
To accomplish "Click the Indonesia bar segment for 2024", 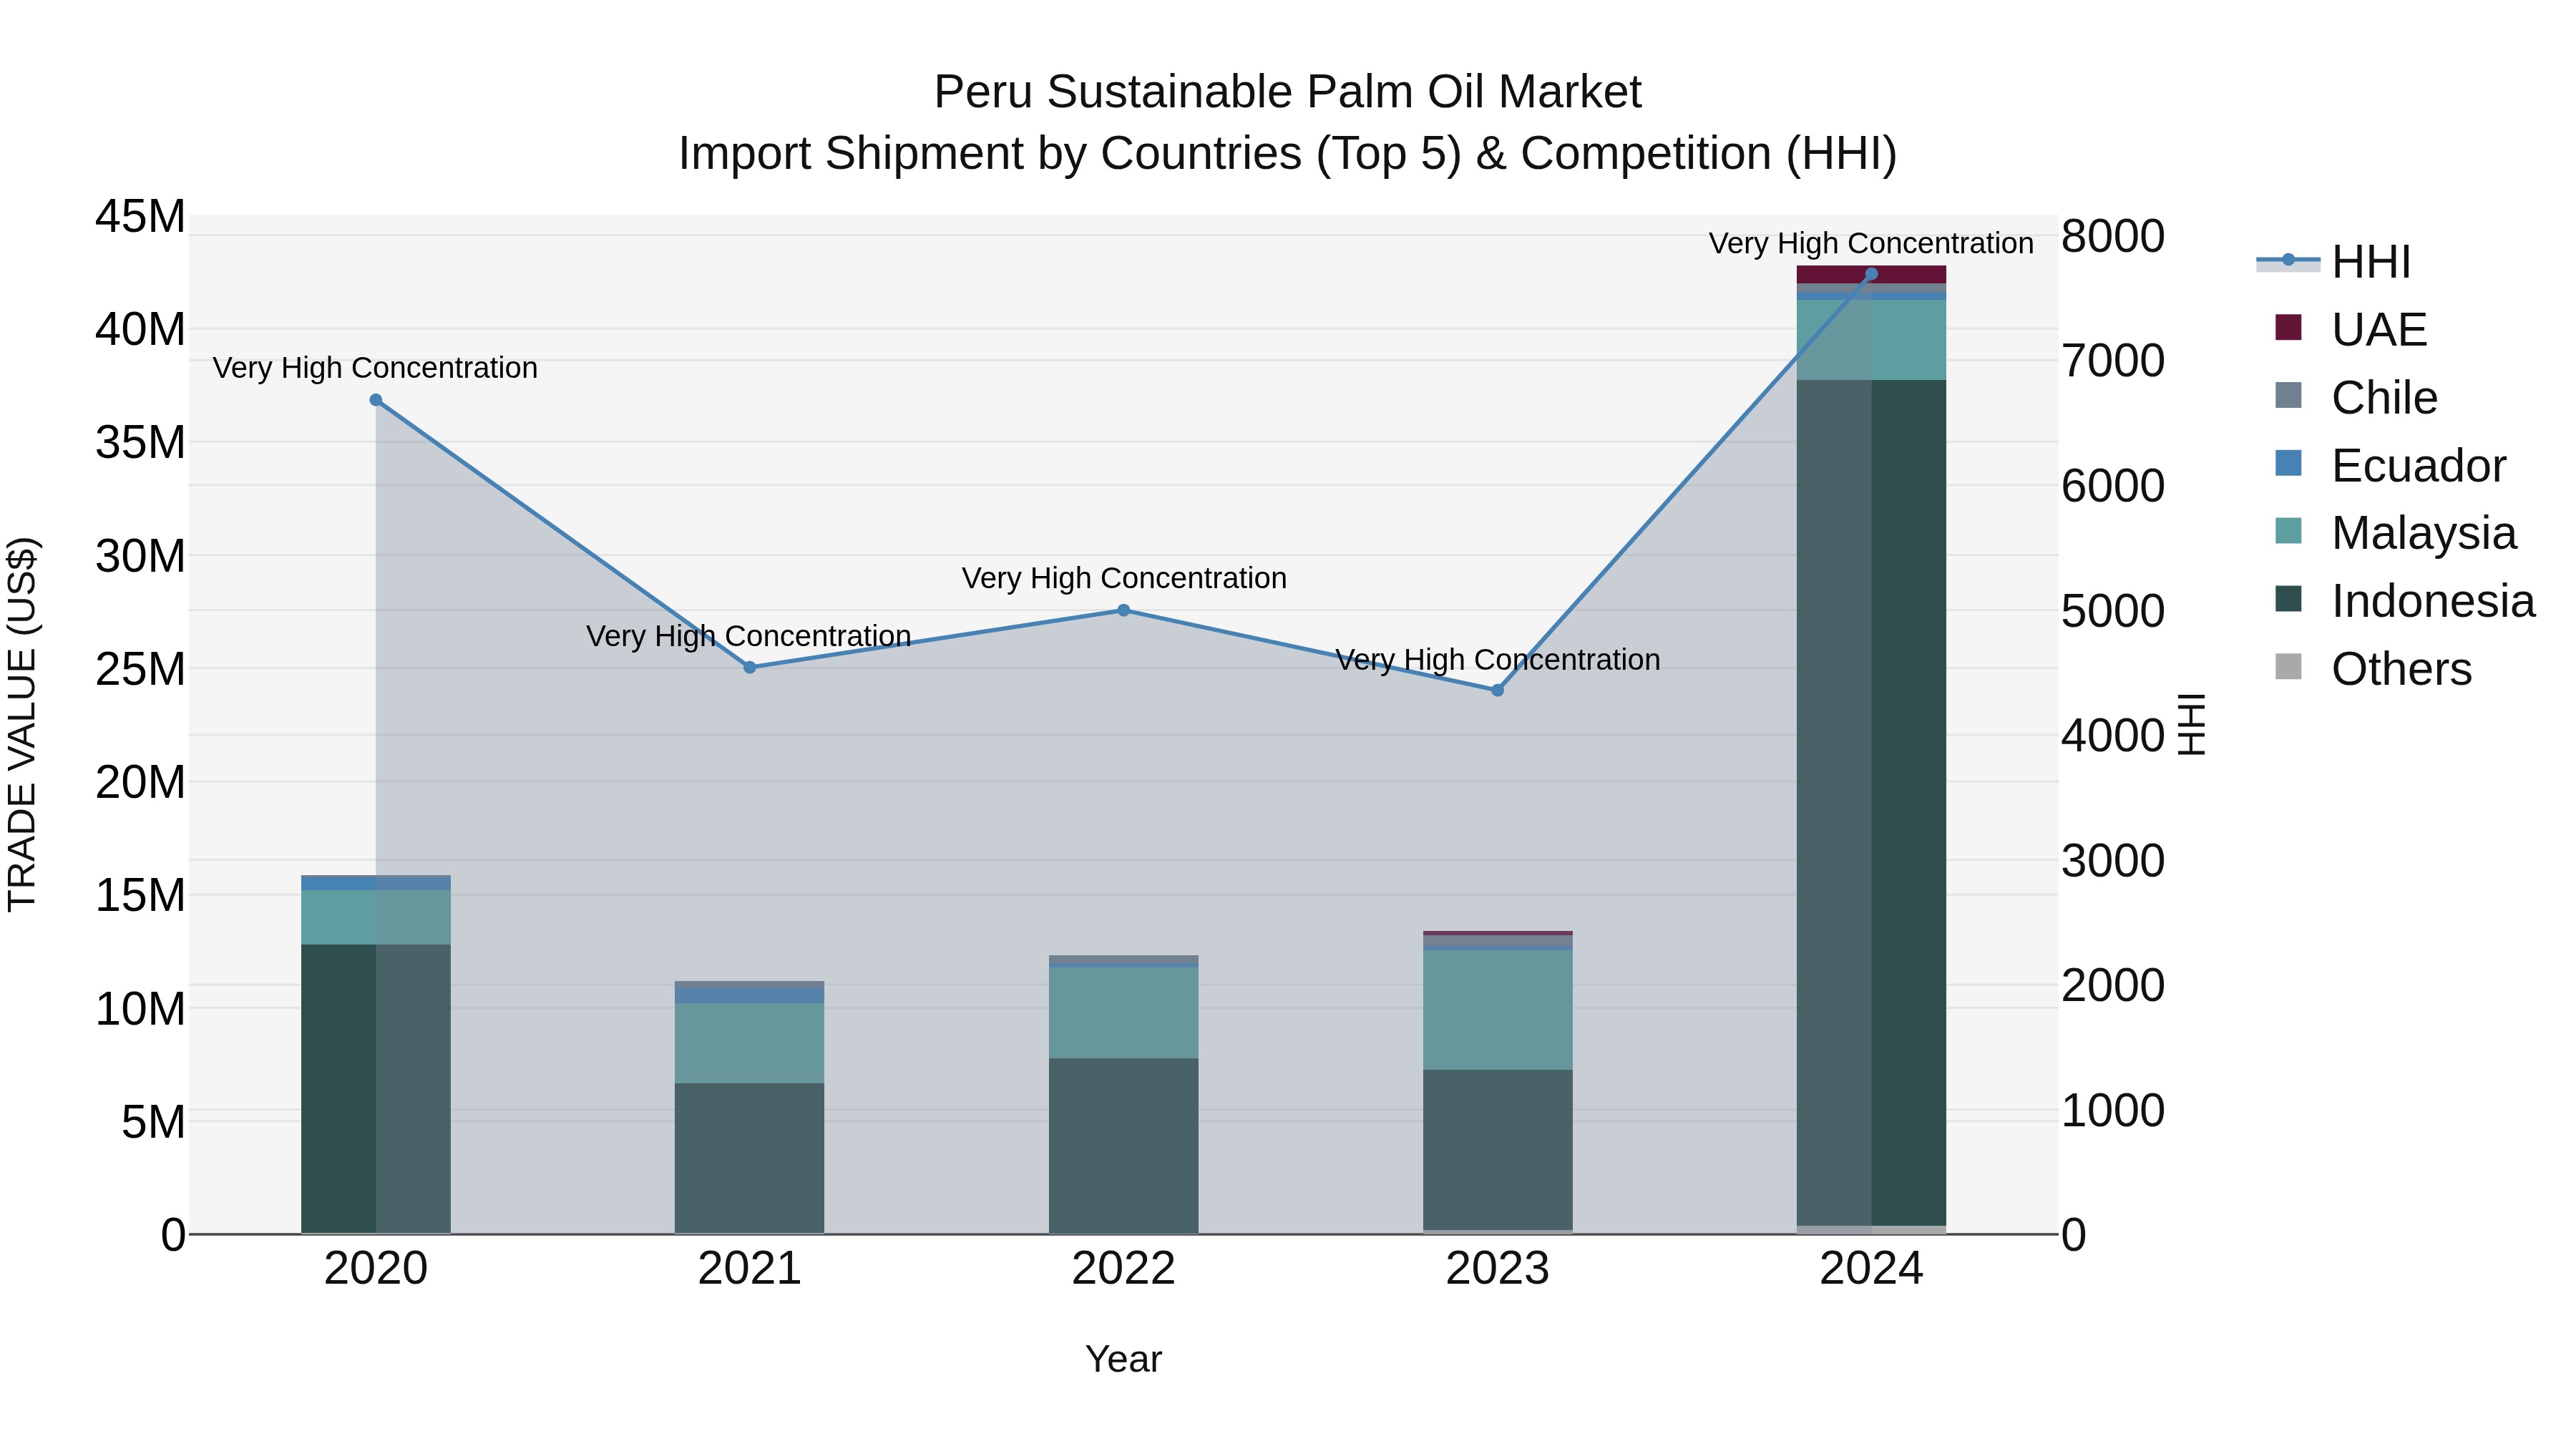I will coord(1871,803).
